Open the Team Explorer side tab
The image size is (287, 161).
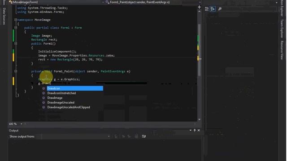tap(282, 29)
